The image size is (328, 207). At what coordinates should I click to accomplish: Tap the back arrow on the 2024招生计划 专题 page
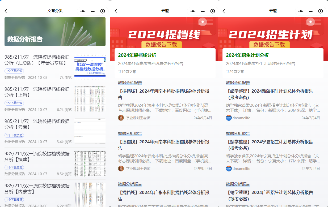224,11
